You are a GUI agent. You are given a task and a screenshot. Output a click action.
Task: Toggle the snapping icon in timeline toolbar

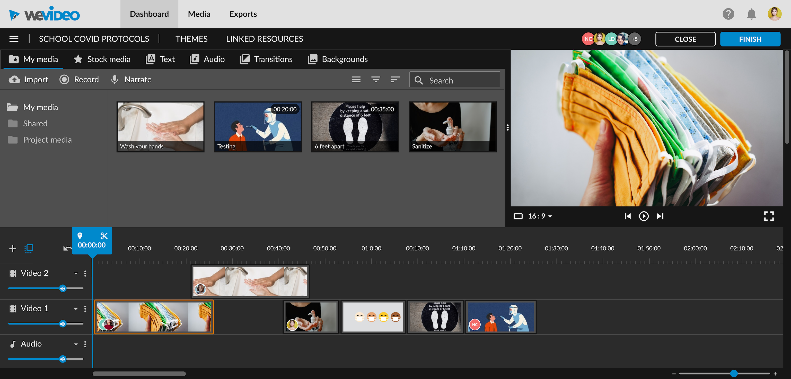pyautogui.click(x=29, y=248)
